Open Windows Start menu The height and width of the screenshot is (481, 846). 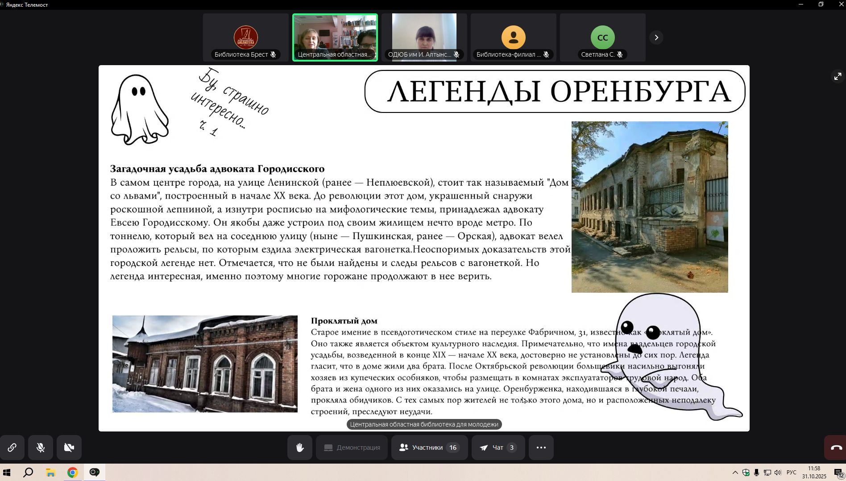[7, 472]
